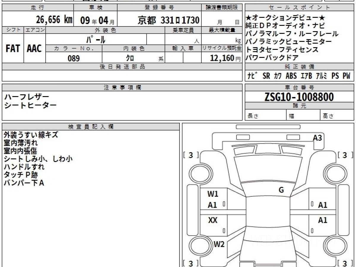The width and height of the screenshot is (356, 267).
Task: Select the トヨタセーフティセンス line
Action: point(282,50)
